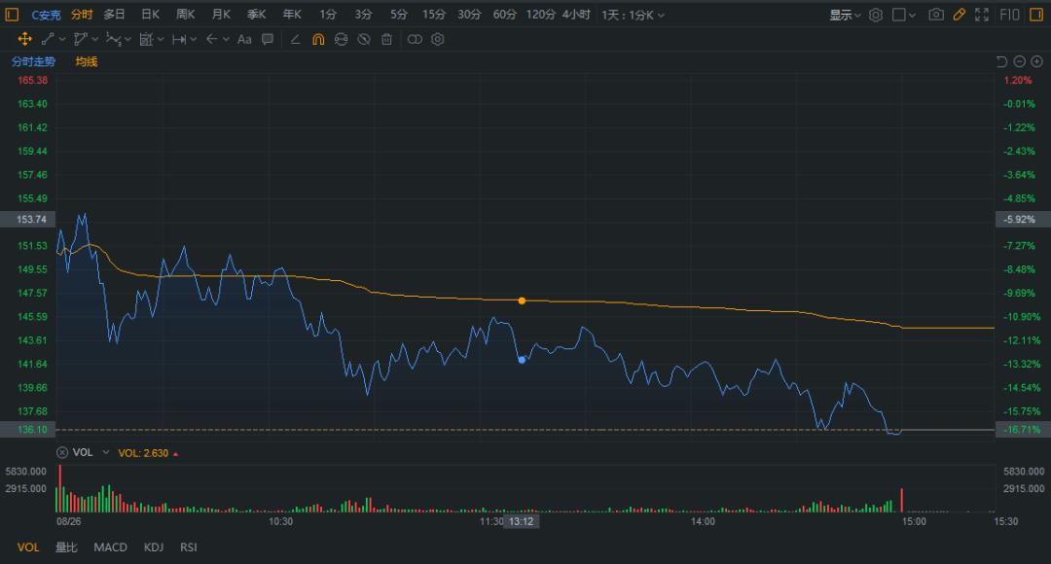Zoom in chart with the plus icon
This screenshot has width=1051, height=564.
[x=1036, y=61]
